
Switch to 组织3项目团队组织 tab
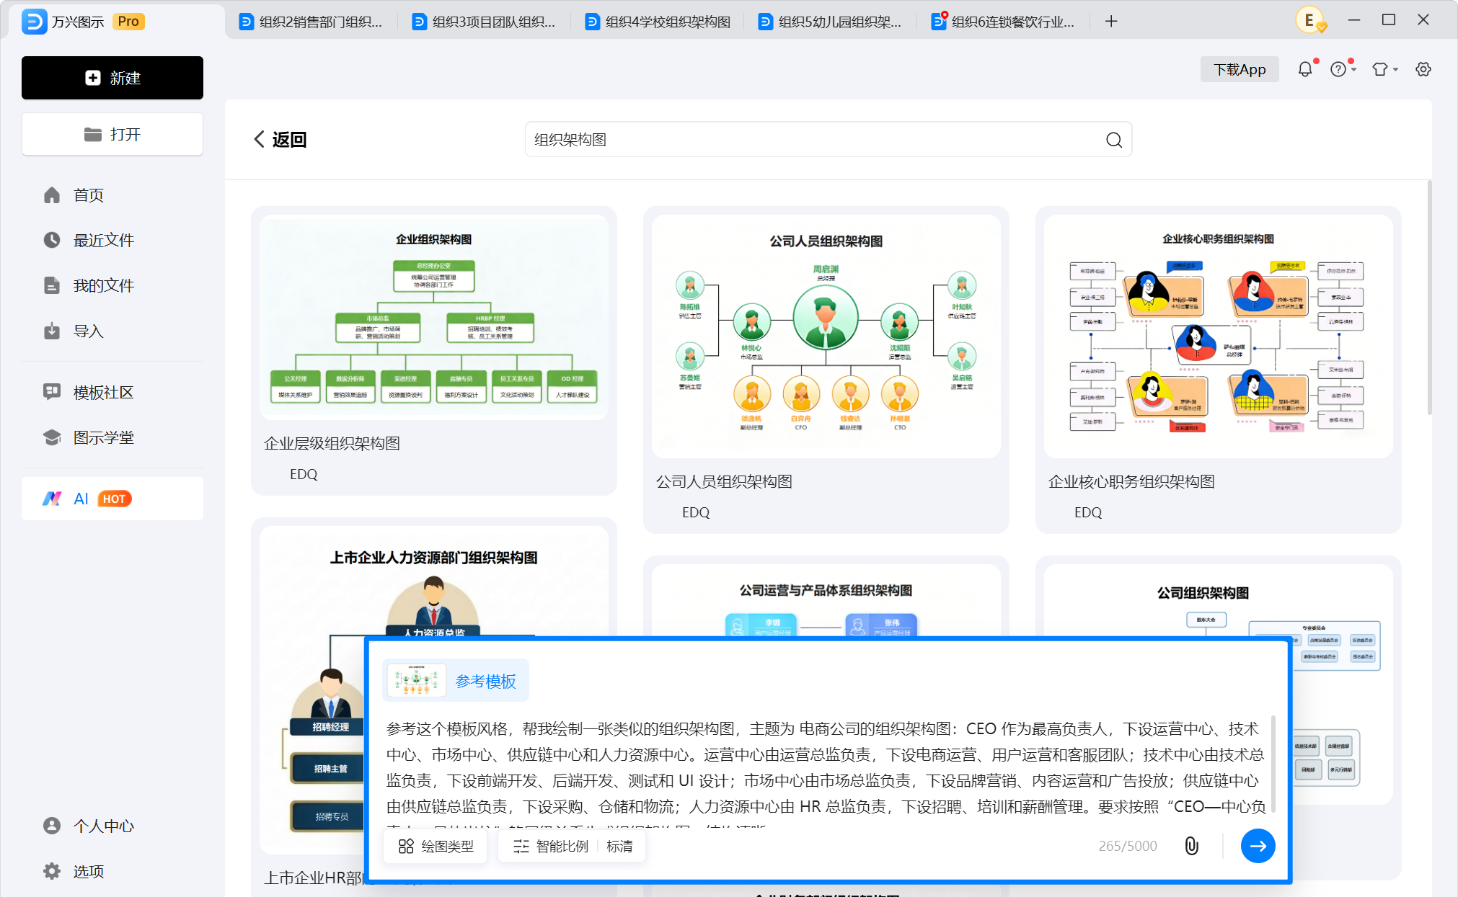tap(485, 22)
